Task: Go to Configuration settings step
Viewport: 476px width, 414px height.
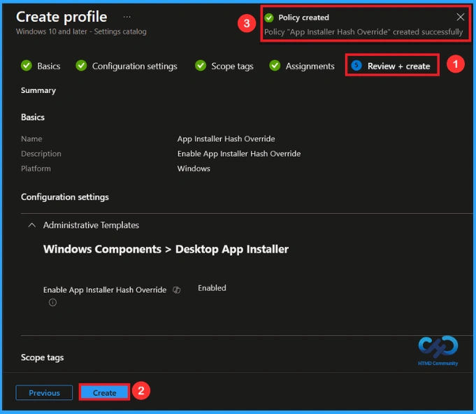Action: [x=134, y=66]
